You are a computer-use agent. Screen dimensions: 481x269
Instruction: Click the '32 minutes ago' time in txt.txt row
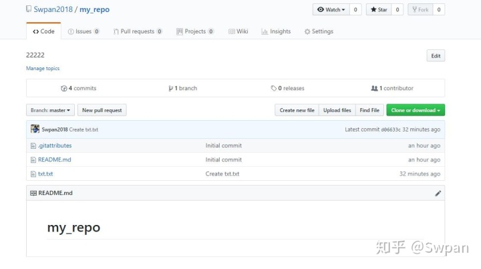(420, 174)
